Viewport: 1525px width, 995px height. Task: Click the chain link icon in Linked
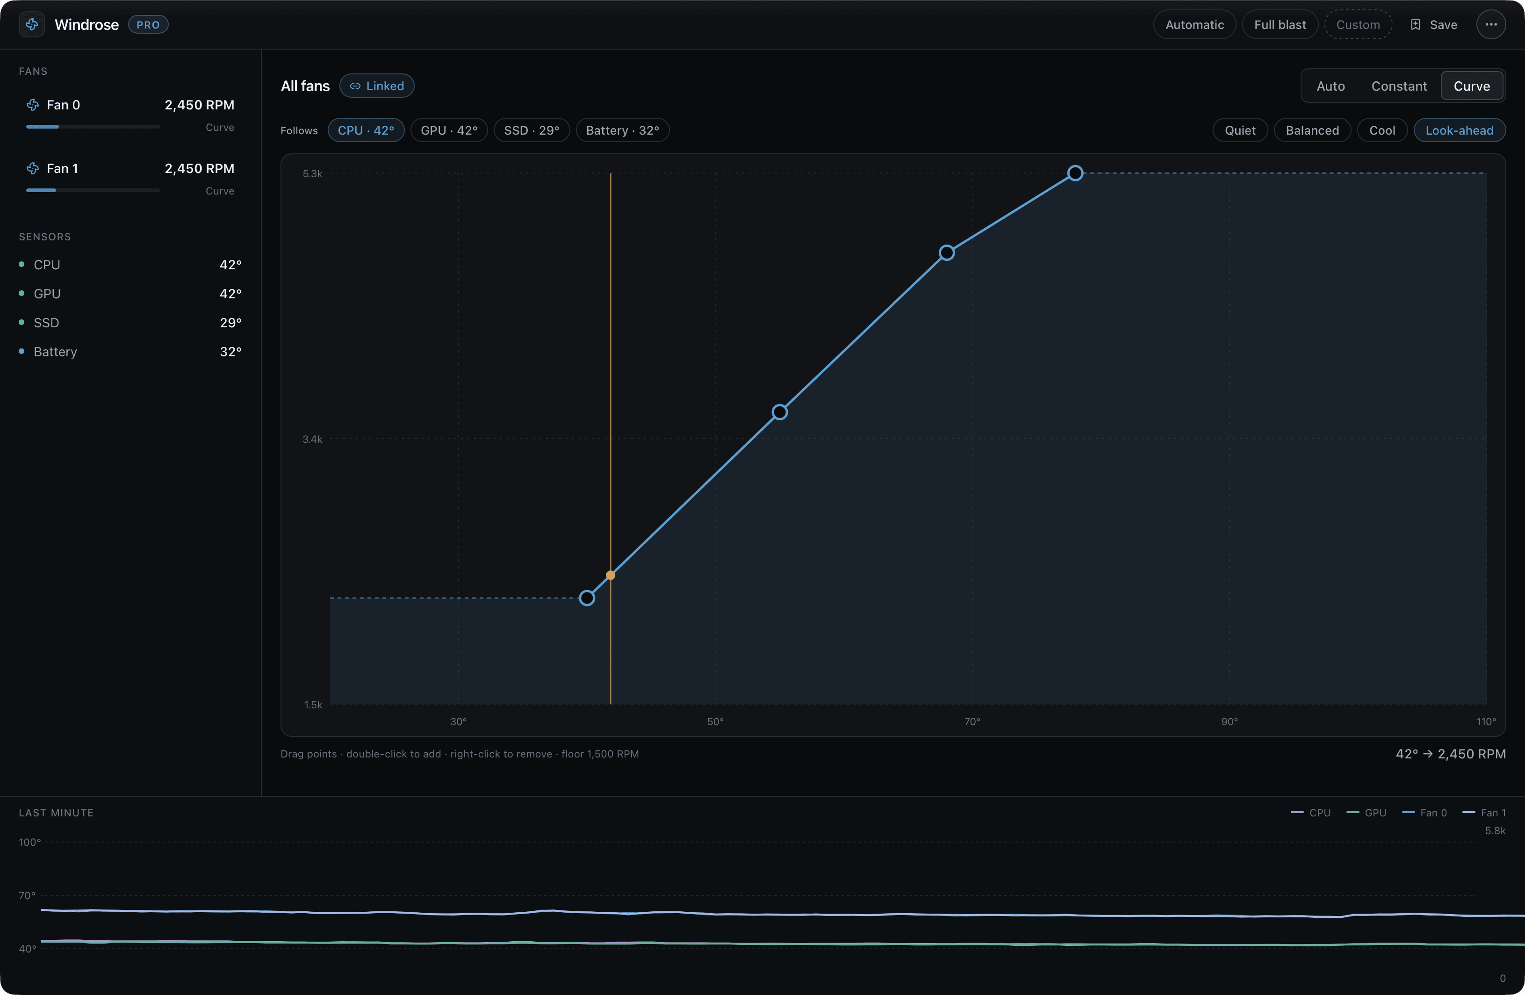tap(355, 86)
